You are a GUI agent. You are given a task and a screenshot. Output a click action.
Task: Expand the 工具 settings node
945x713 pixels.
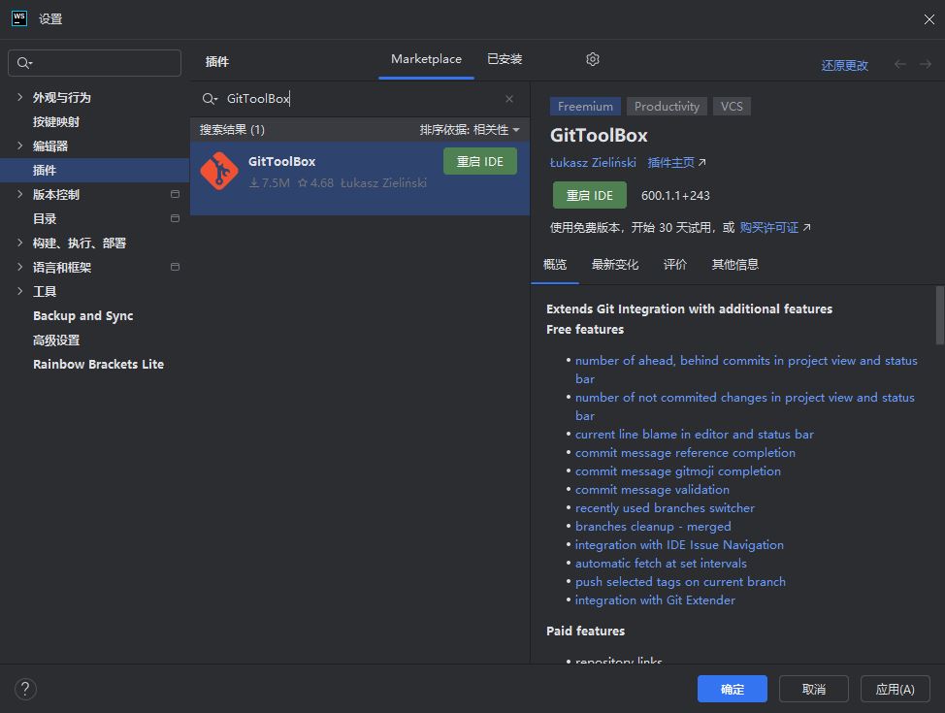point(20,291)
